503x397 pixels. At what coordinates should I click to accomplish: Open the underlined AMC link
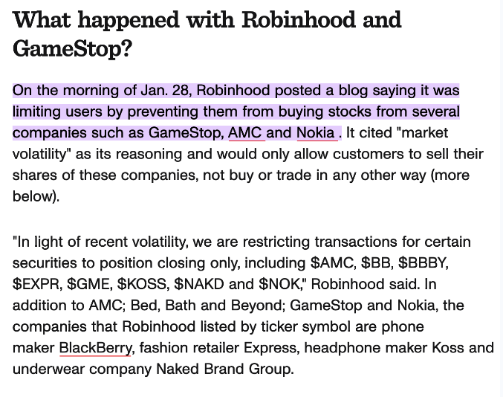click(245, 133)
